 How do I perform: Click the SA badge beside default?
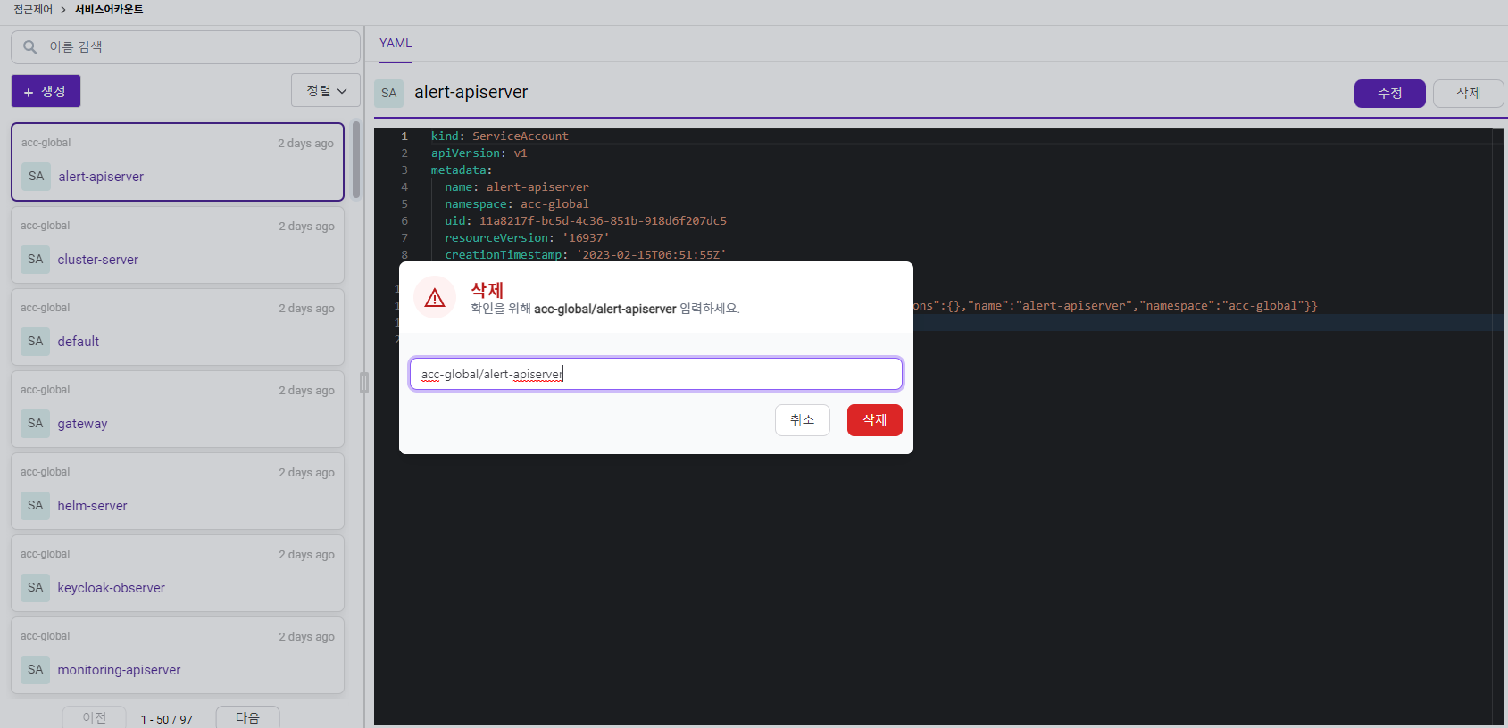[36, 342]
